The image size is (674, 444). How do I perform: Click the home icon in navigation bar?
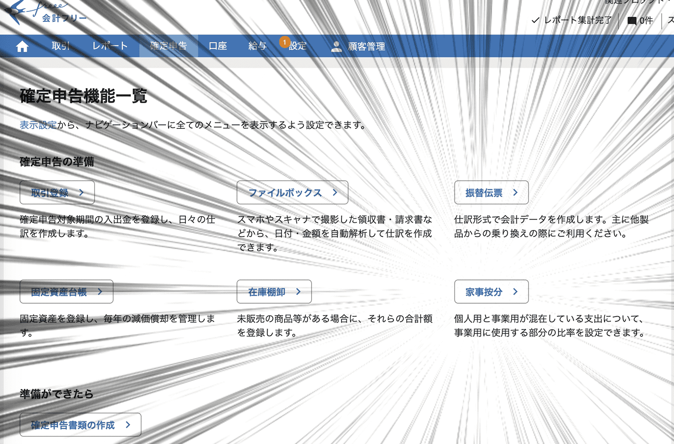(x=22, y=47)
